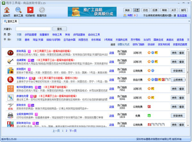Screen dimensions: 192x142
Task: Focus the 关键字 search input field
Action: coord(33,29)
